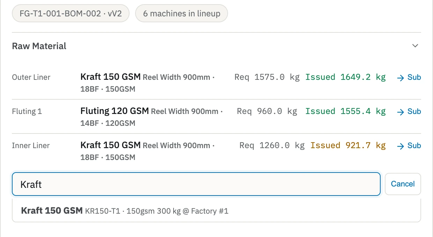Click Req 960.0 kg value

[x=267, y=111]
